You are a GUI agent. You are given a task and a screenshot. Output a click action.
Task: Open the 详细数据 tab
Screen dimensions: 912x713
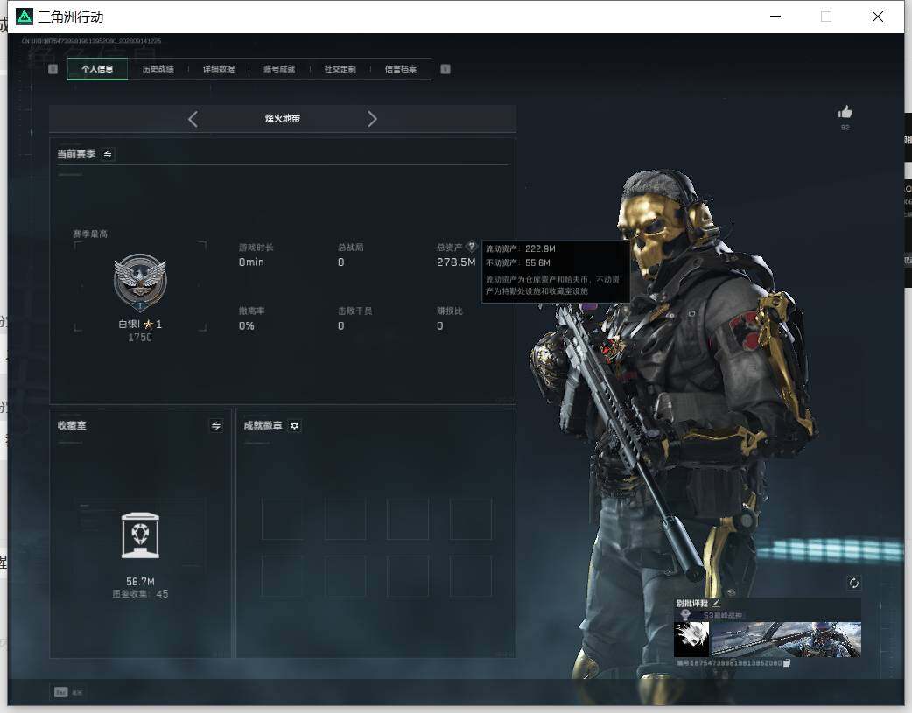click(x=219, y=69)
